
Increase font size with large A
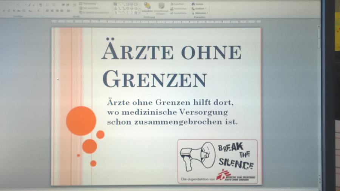[x=29, y=5]
